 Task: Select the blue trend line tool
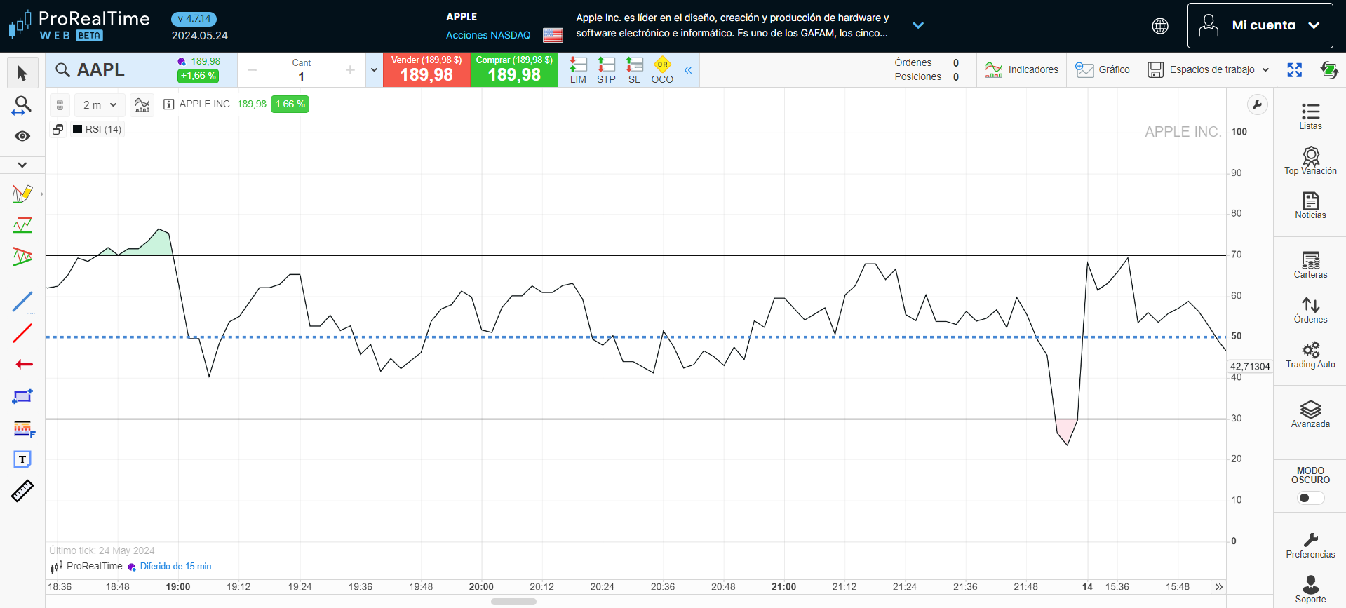(22, 302)
